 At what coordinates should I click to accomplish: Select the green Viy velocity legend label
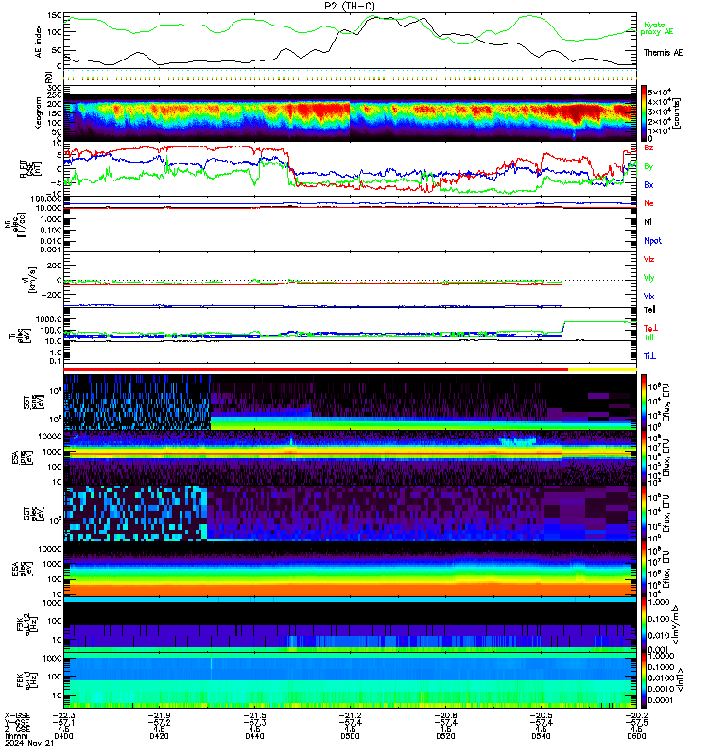(648, 278)
